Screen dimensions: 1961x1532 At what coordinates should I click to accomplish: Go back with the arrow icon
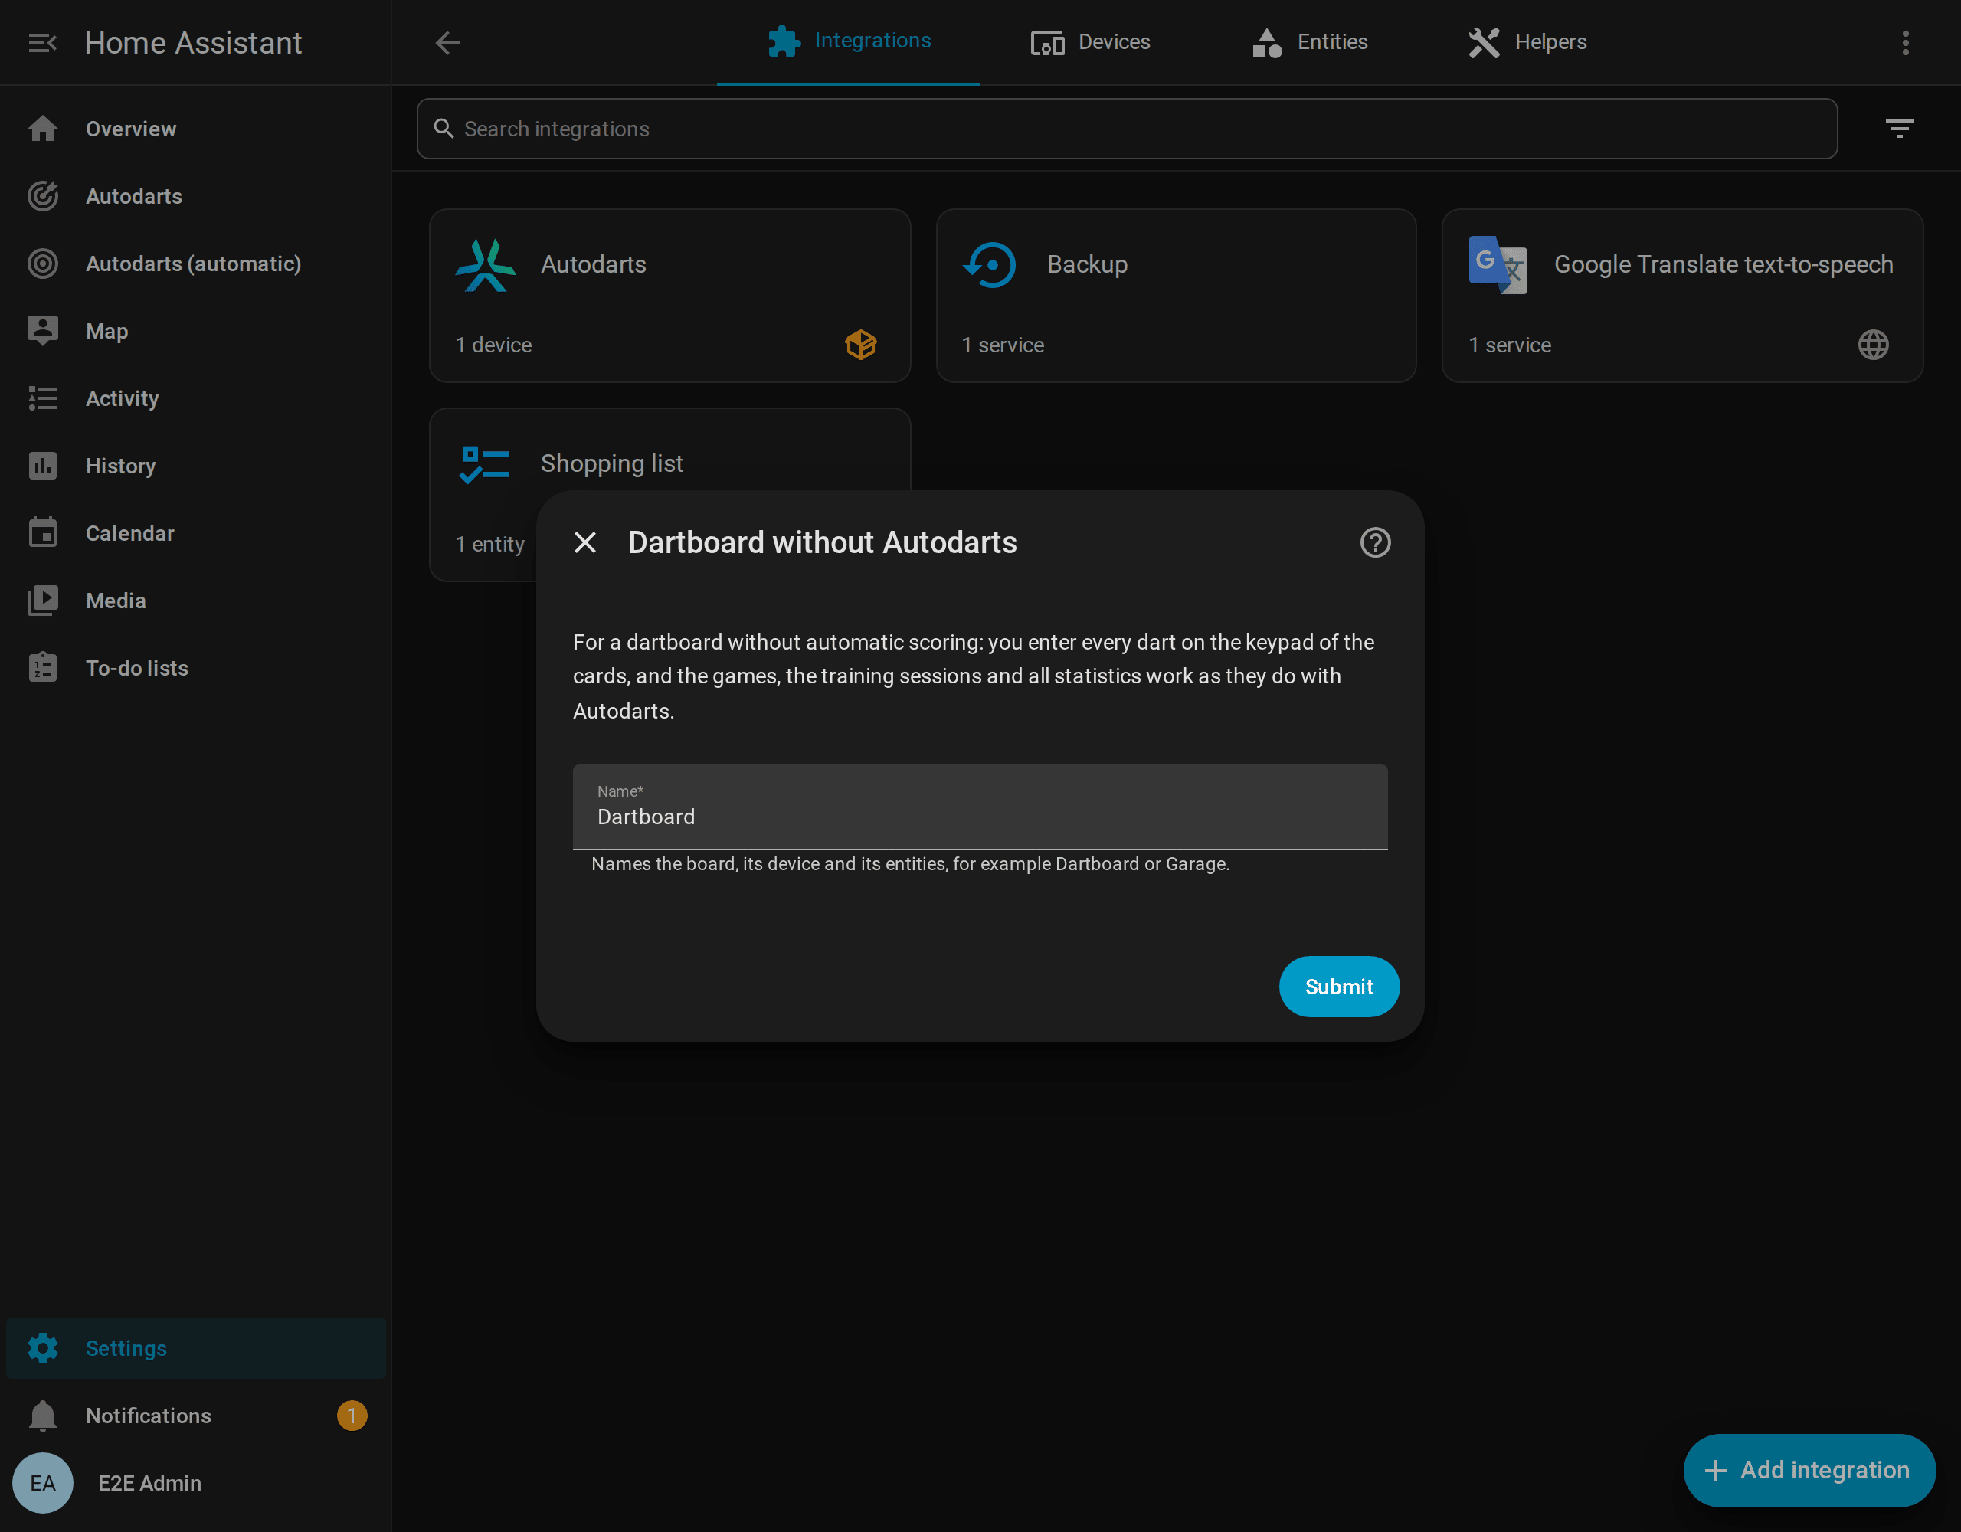pyautogui.click(x=447, y=42)
